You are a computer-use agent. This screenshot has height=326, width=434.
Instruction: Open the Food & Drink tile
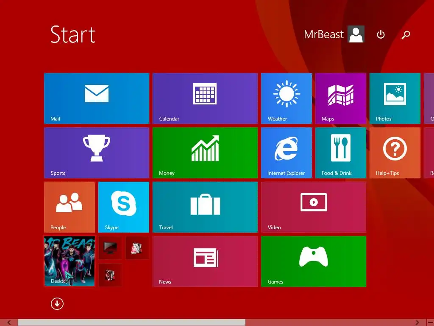click(x=341, y=153)
